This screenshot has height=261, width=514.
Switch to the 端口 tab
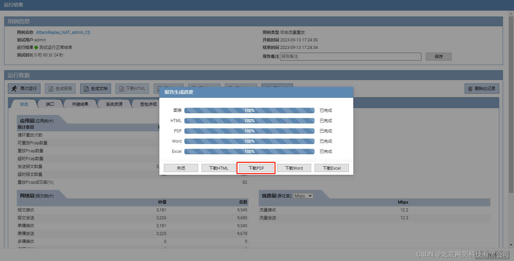point(50,104)
